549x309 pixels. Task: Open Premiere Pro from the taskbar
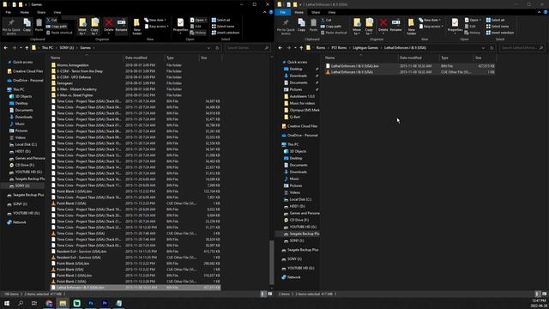pos(105,303)
